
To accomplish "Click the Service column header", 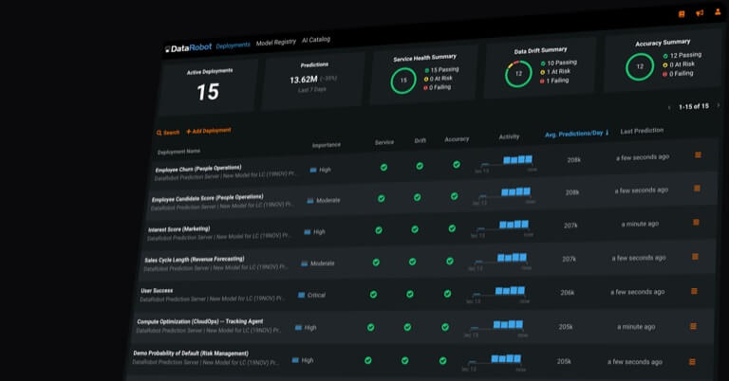I will point(384,142).
